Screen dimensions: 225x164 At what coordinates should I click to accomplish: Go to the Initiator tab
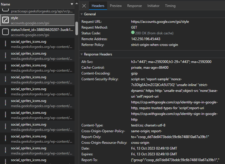point(153,6)
